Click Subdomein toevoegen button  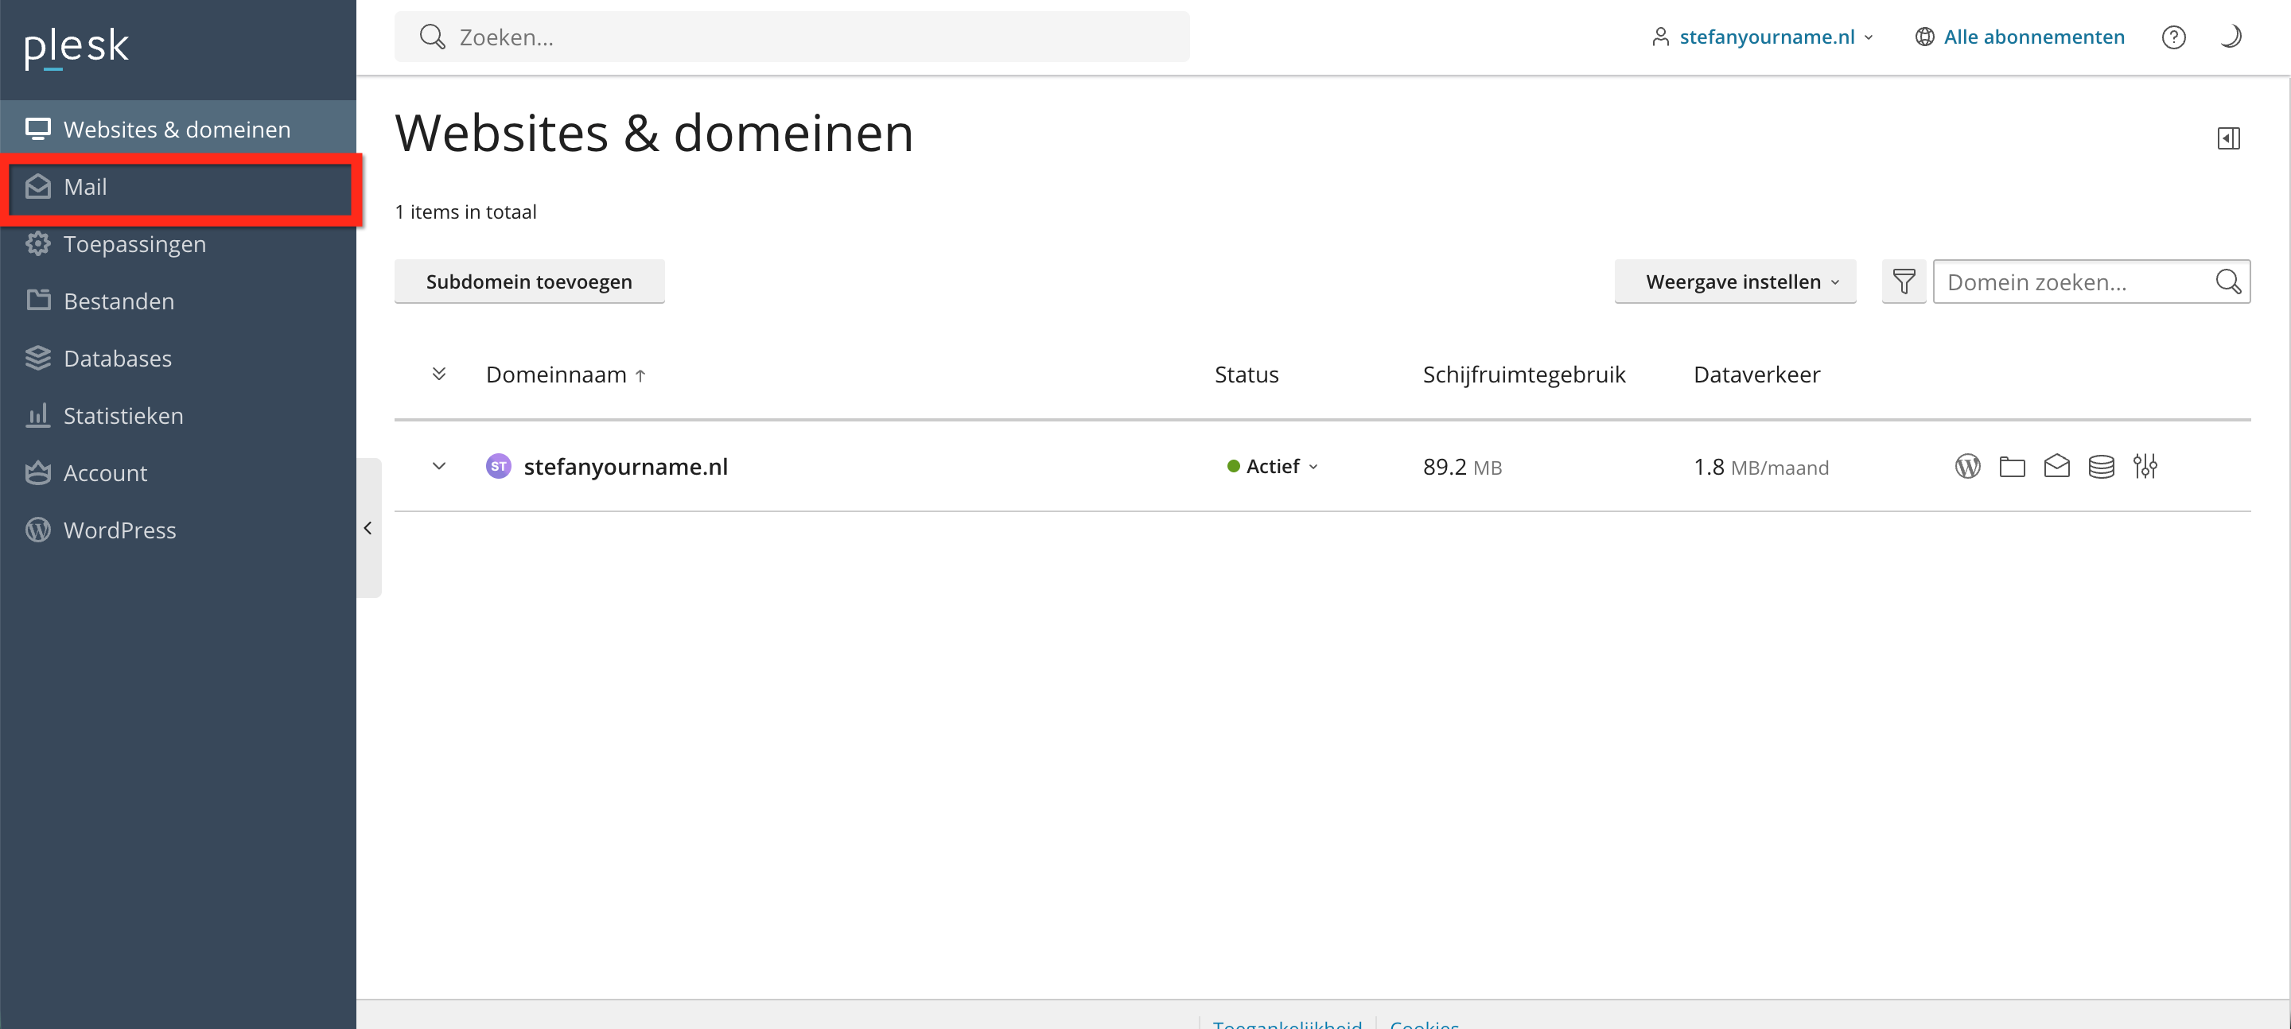[528, 282]
